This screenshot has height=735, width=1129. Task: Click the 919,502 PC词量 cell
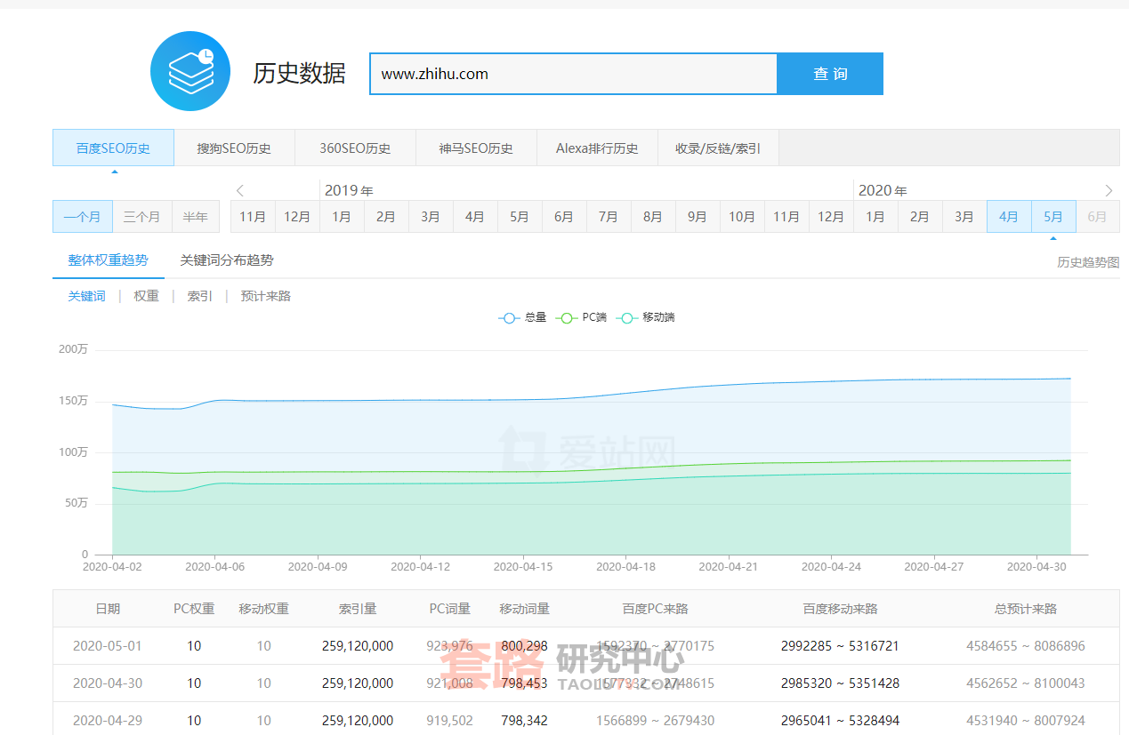(450, 721)
